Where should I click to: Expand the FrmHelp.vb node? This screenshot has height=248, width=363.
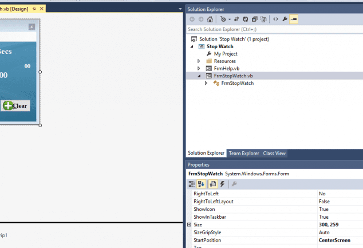[x=199, y=68]
